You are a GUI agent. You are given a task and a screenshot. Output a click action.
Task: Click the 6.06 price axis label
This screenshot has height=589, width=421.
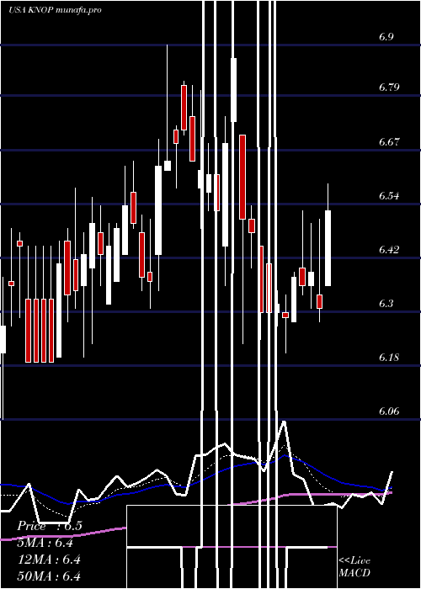click(x=389, y=411)
